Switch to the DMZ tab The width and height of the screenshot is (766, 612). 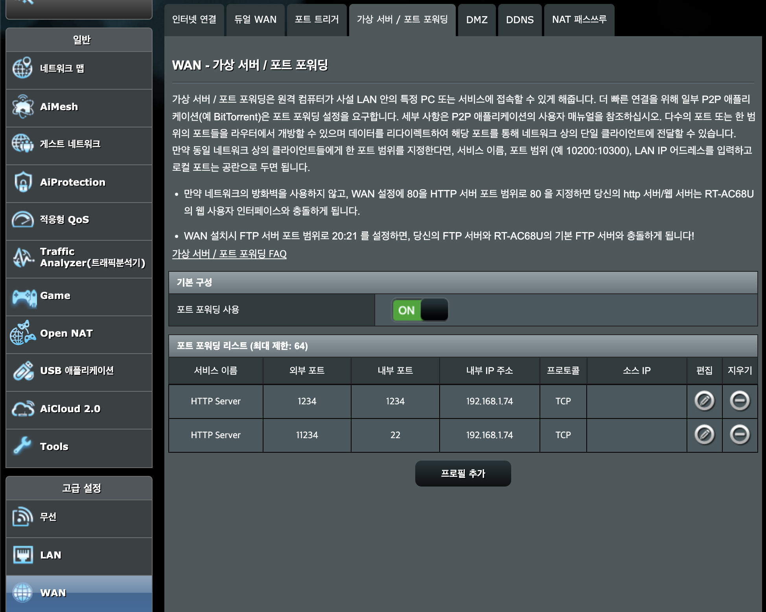click(x=477, y=20)
